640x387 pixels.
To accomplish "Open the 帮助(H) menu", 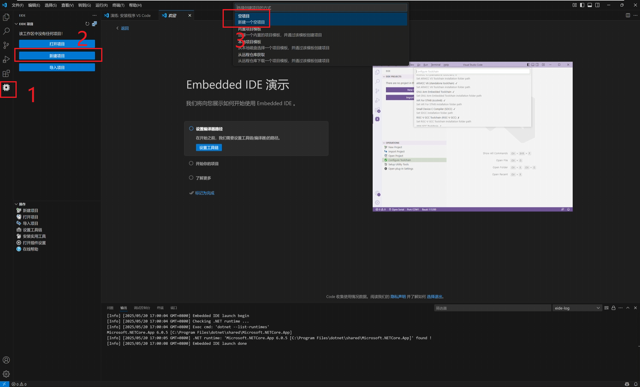I will (135, 5).
